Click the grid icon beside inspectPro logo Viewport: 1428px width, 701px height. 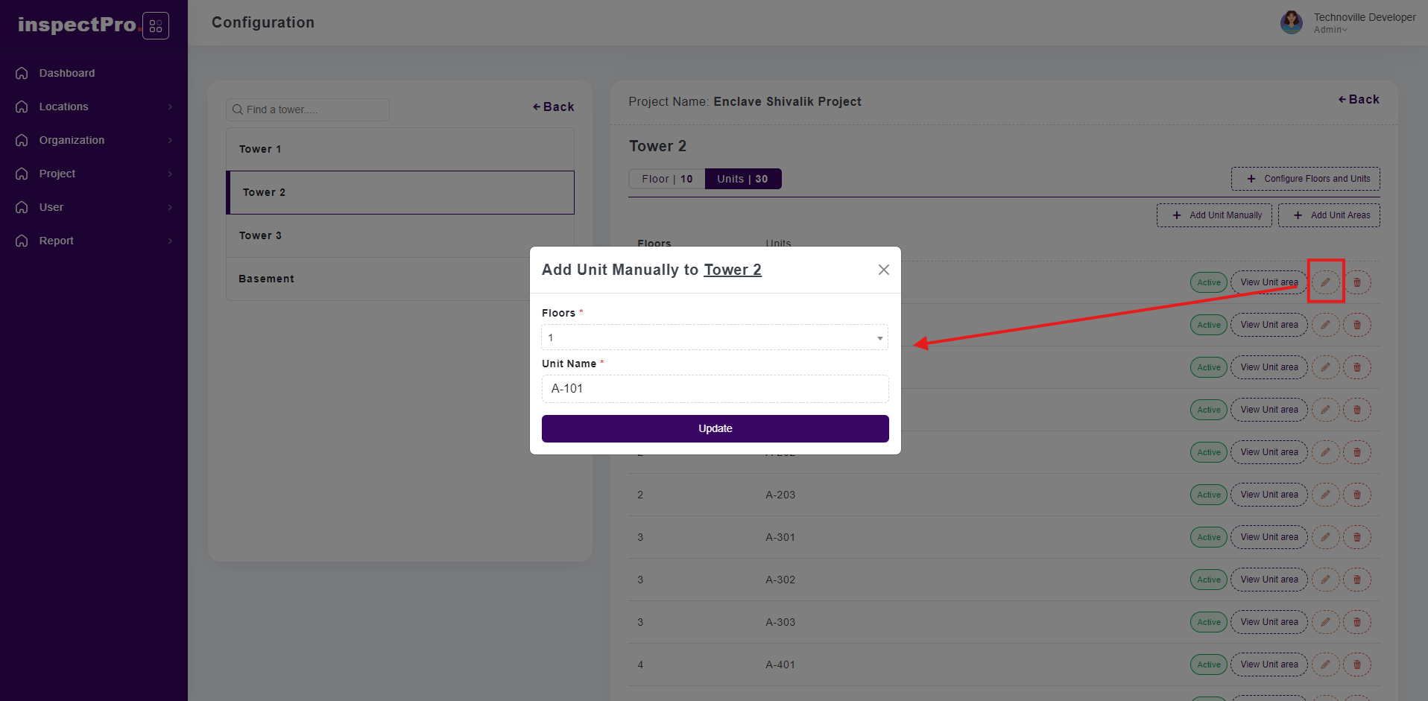point(155,26)
